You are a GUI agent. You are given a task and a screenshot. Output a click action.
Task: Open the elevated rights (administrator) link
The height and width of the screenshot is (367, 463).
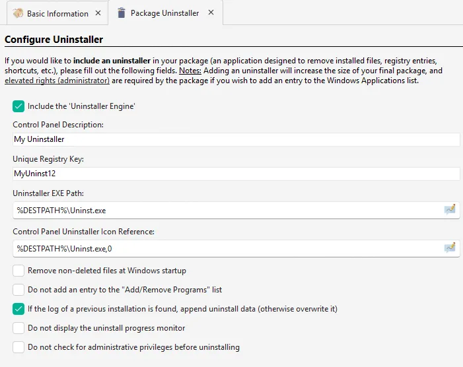[57, 81]
